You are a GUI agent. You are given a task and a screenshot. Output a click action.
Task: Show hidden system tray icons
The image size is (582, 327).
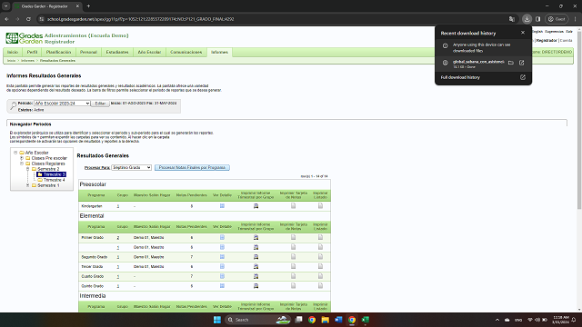click(x=497, y=320)
